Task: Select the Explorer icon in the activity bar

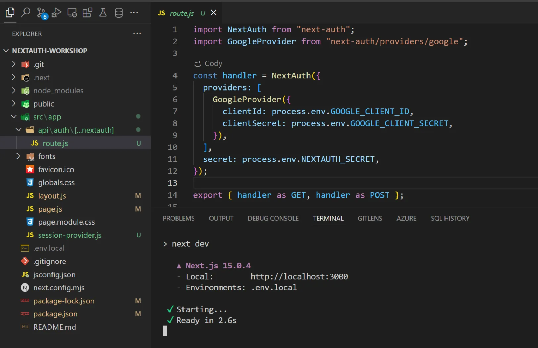Action: click(10, 12)
